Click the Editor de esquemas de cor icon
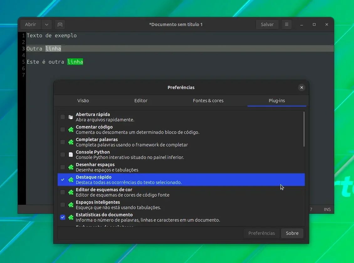 click(x=71, y=192)
